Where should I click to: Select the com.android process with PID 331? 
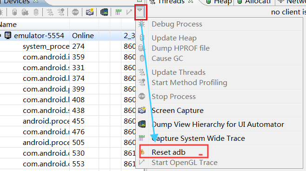(67, 68)
